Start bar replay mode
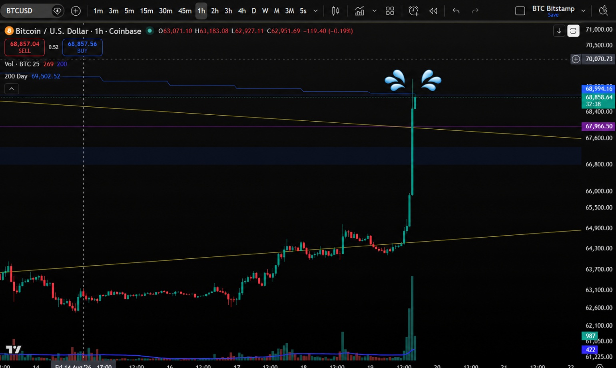Viewport: 616px width, 368px height. pyautogui.click(x=433, y=11)
